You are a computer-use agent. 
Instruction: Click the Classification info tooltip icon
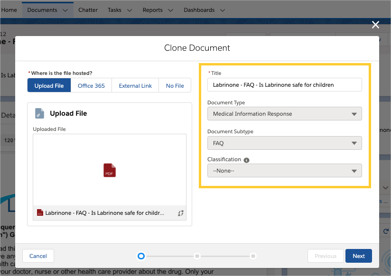tap(247, 160)
